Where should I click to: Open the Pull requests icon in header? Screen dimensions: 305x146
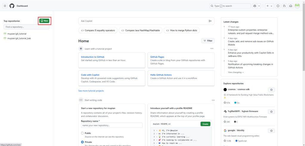point(284,6)
